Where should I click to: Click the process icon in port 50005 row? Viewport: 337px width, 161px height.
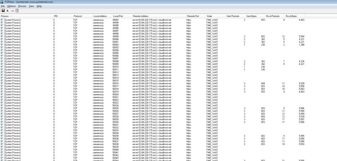tap(2, 53)
